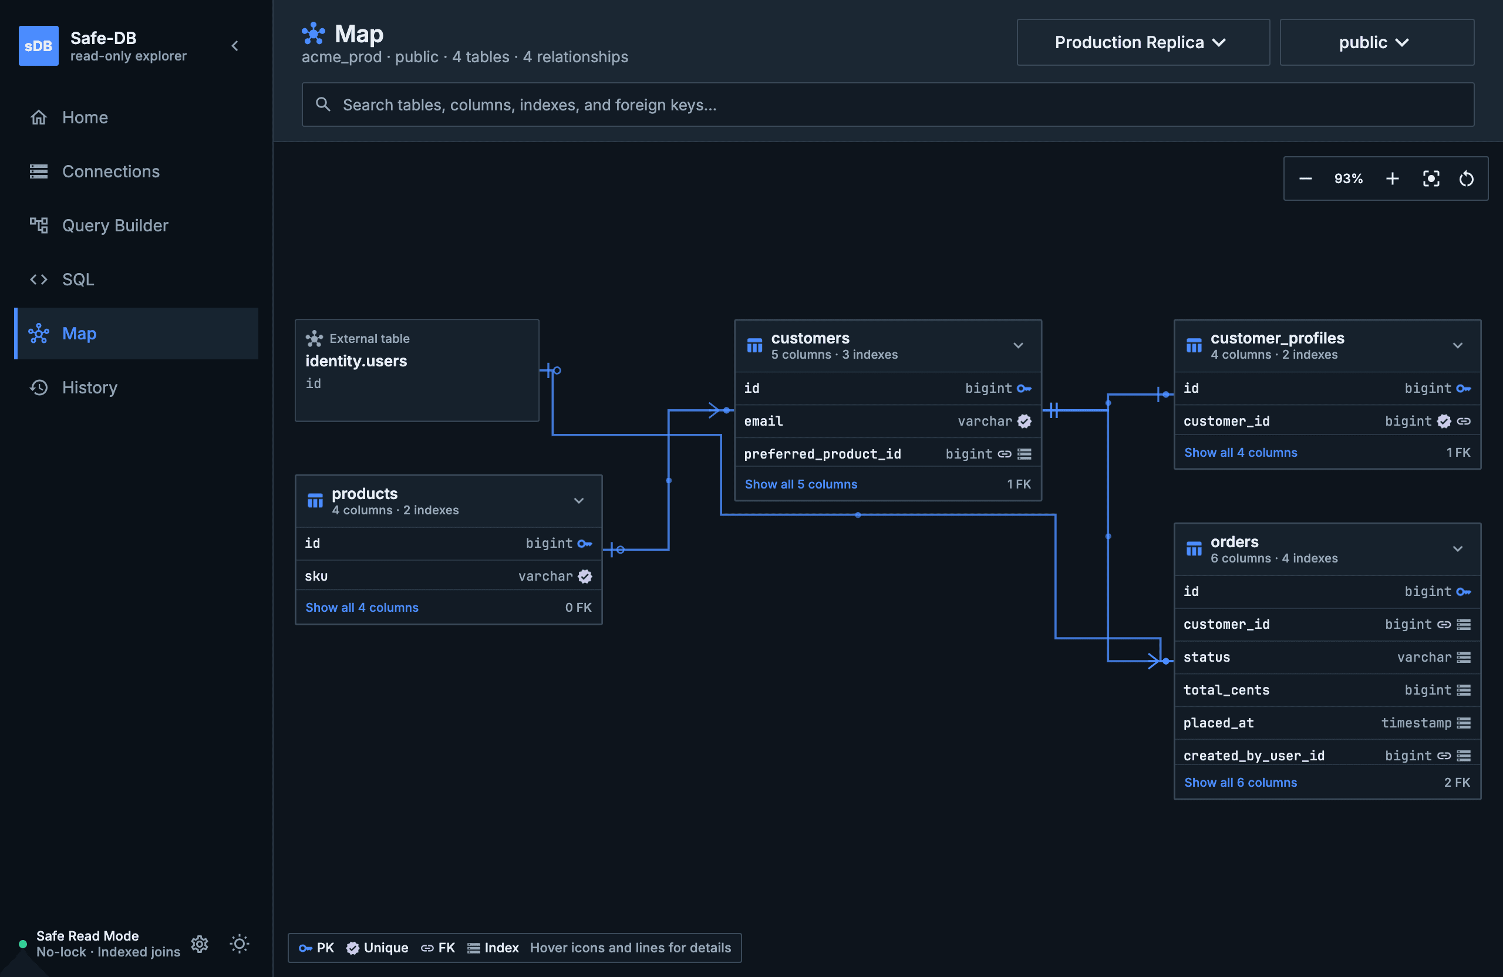Screen dimensions: 1503x977
Task: Click the index icon on orders placed_at
Action: [1464, 723]
